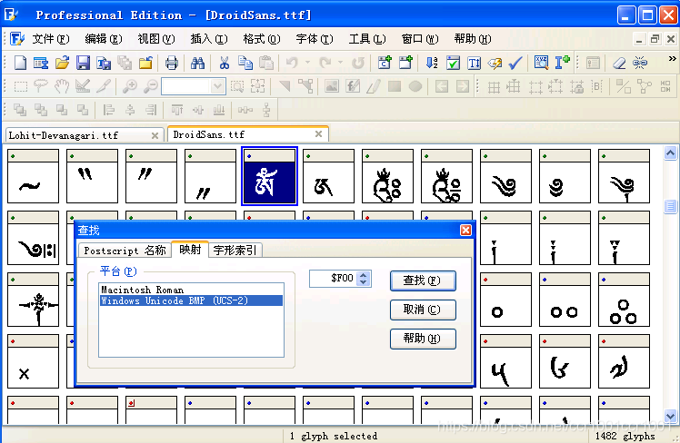
Task: Close the Lohit-Devanagari.ttf tab
Action: tap(155, 135)
